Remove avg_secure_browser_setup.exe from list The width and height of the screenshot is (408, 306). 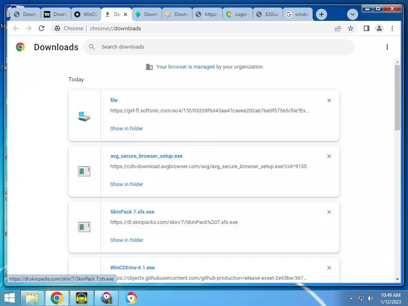[329, 156]
